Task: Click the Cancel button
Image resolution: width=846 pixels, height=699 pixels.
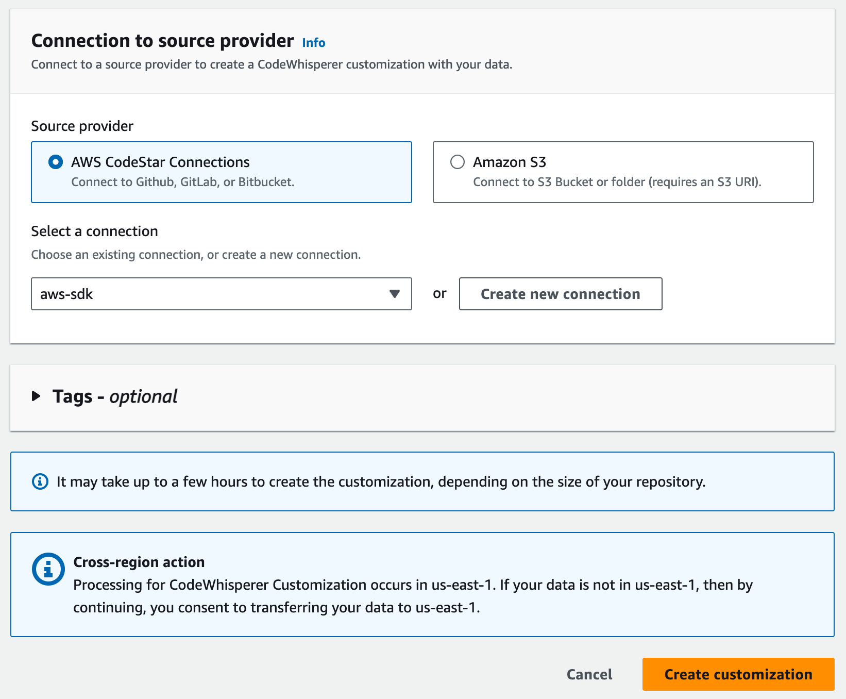Action: (589, 674)
